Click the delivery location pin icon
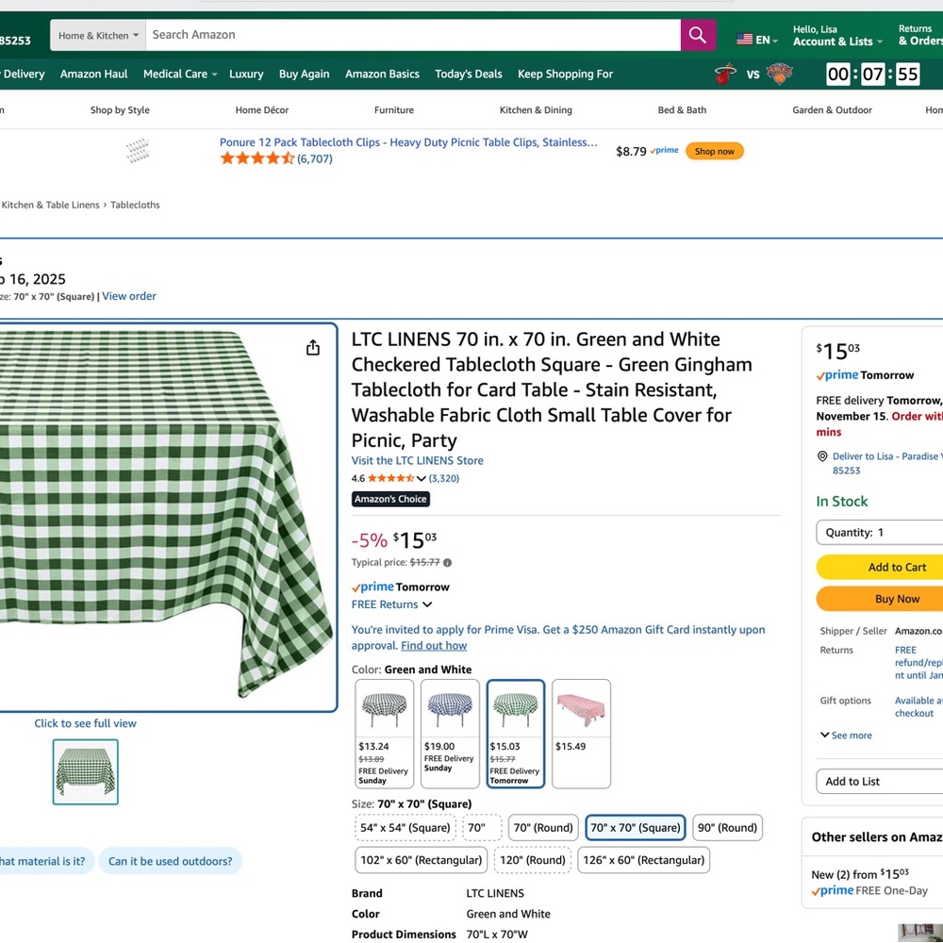 coord(821,456)
